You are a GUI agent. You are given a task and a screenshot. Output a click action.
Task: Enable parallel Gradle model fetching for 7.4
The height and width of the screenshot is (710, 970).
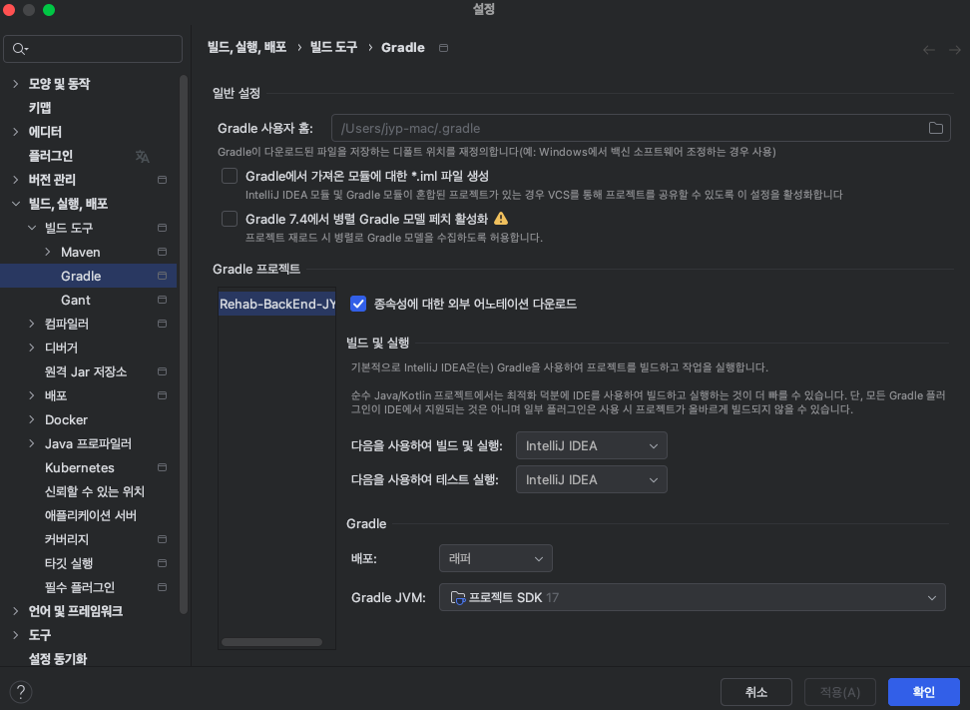(230, 219)
